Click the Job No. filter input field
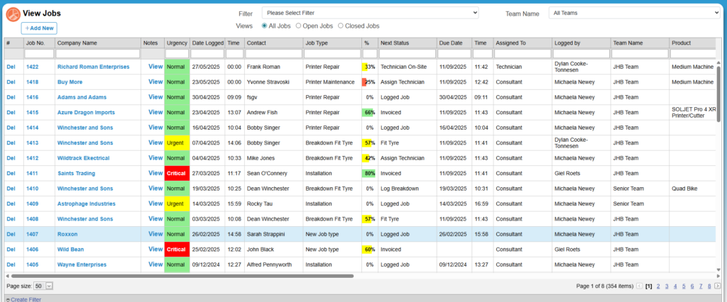Viewport: 727px width, 302px height. [39, 54]
